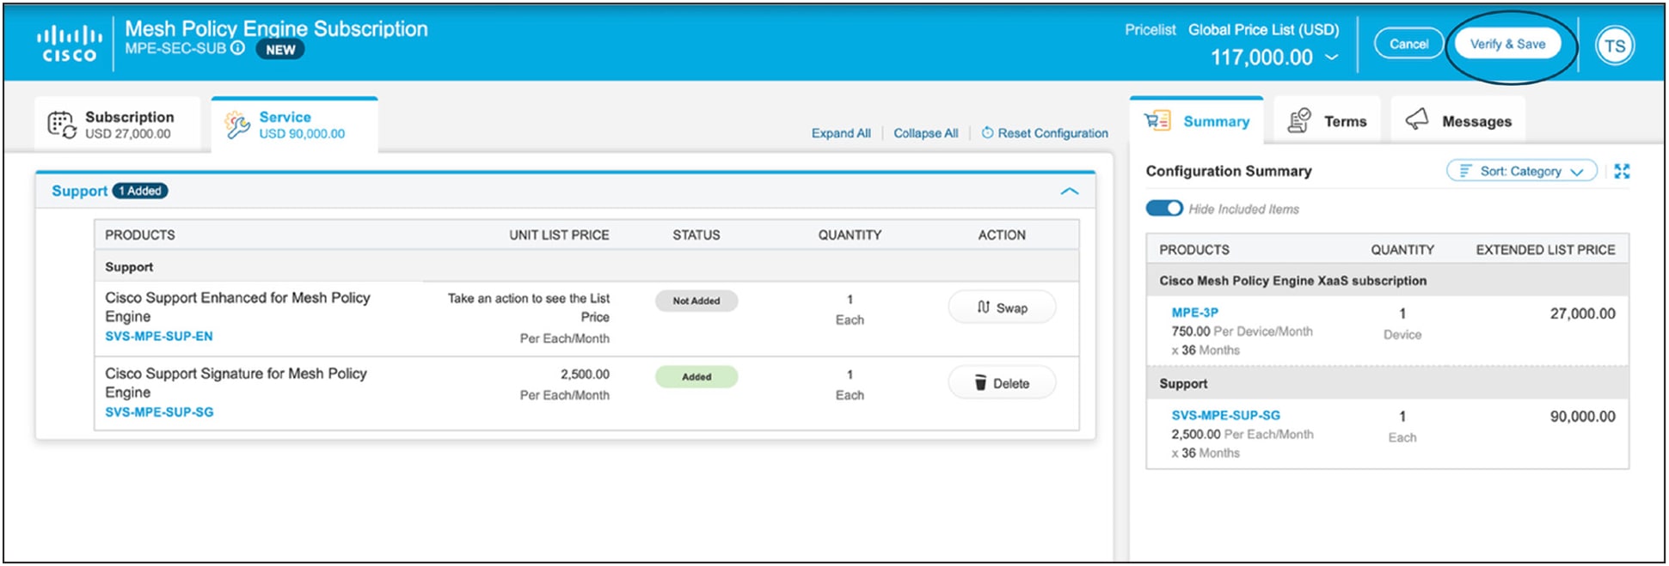Image resolution: width=1669 pixels, height=566 pixels.
Task: Click the TS user avatar
Action: click(x=1614, y=46)
